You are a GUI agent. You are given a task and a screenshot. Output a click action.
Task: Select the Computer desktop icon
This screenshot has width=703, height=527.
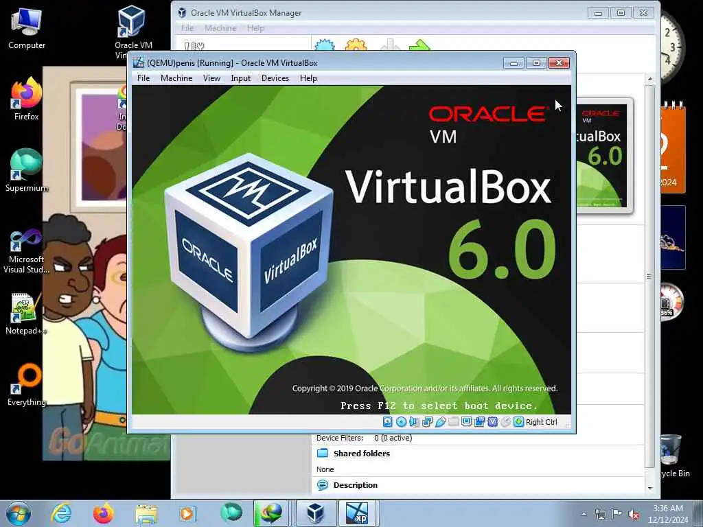click(27, 28)
